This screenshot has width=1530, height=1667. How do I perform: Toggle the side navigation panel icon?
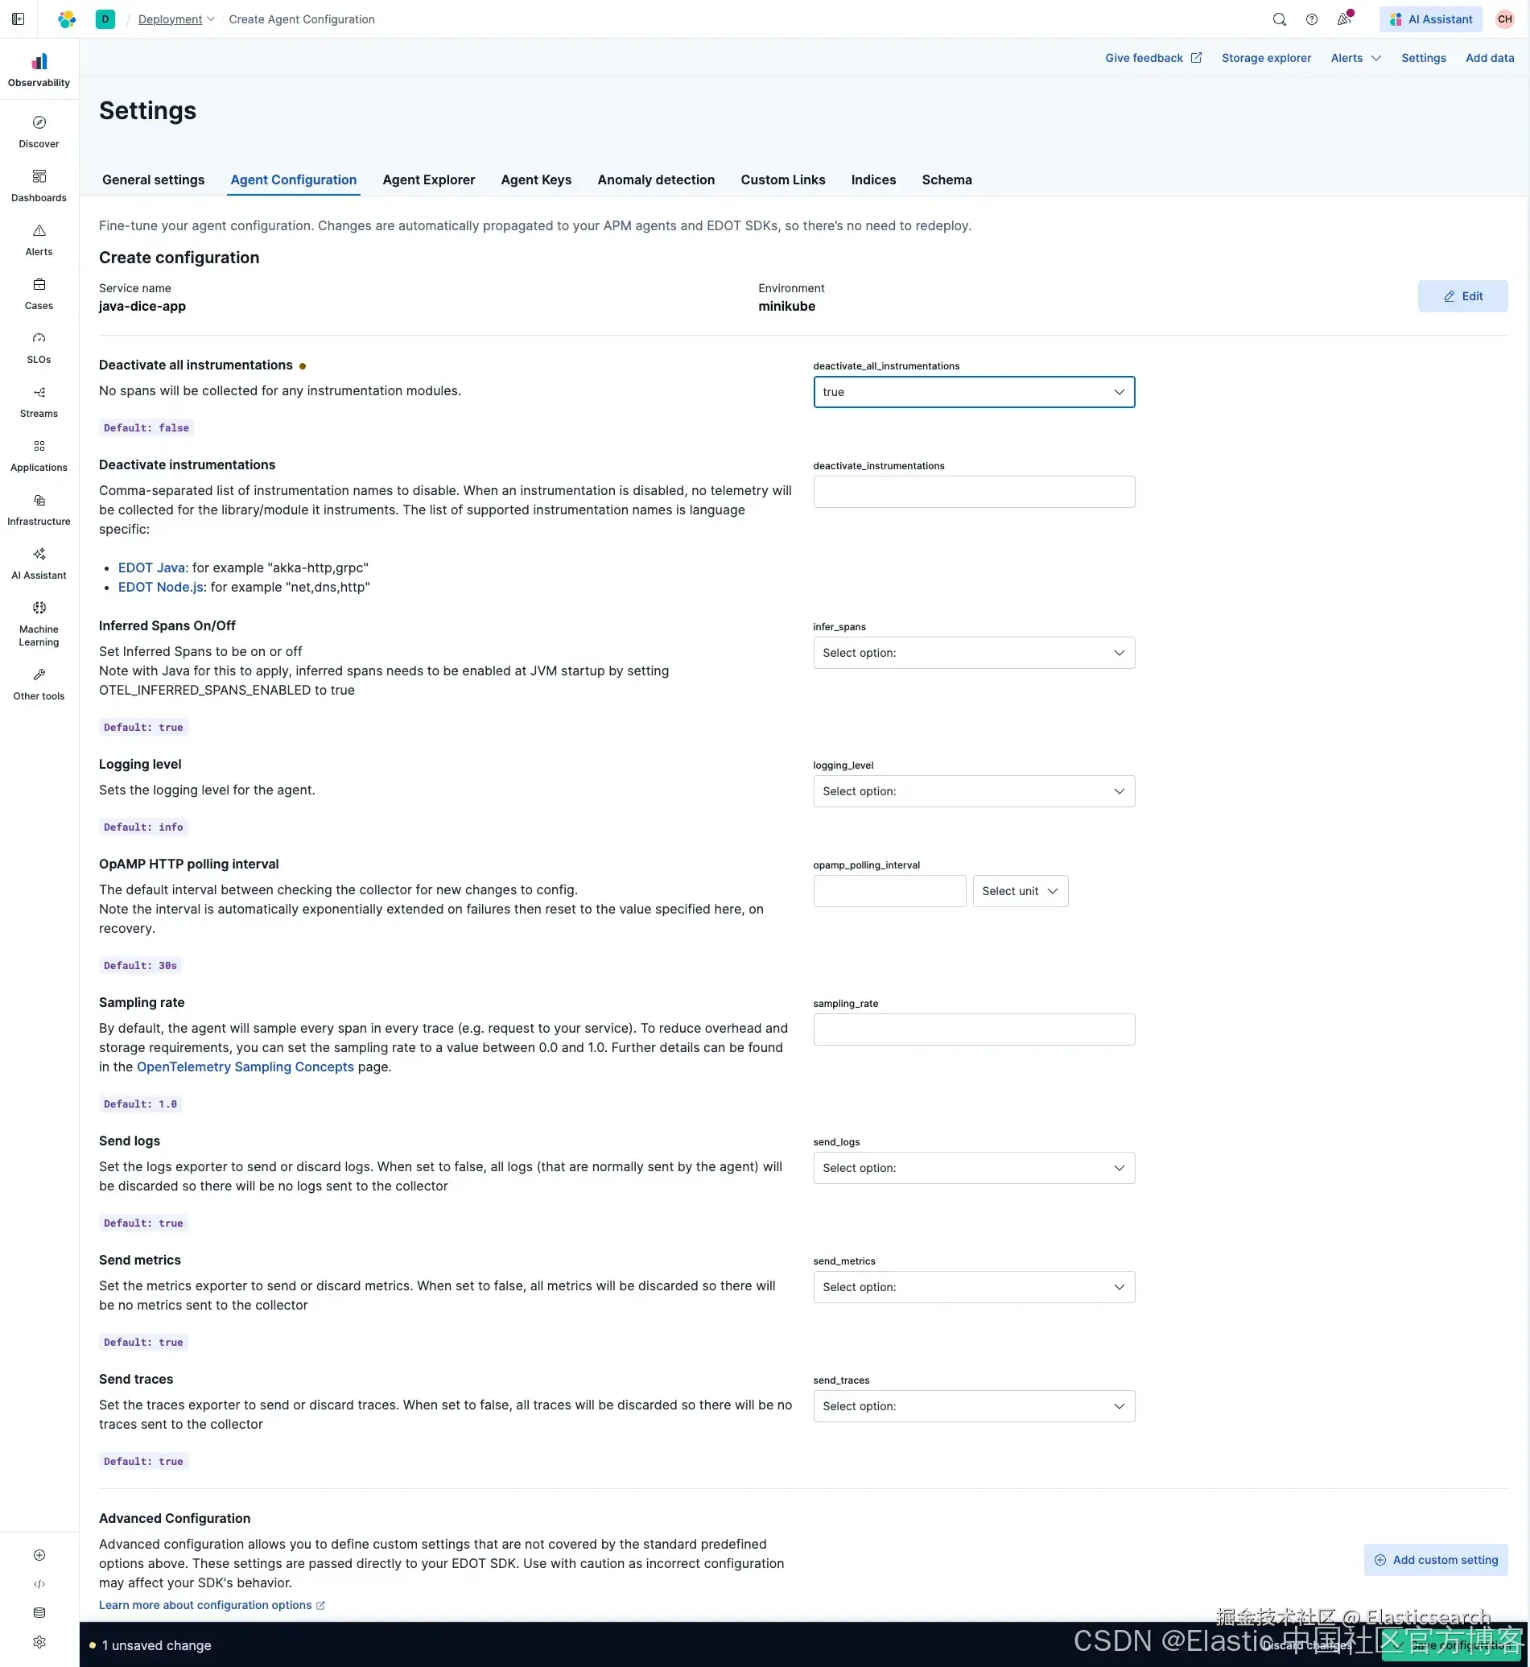[x=19, y=19]
